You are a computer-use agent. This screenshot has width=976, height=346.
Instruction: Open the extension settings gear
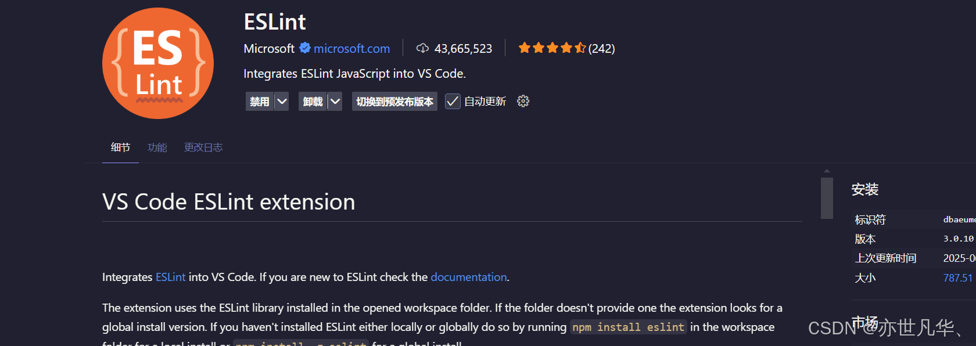pyautogui.click(x=523, y=101)
